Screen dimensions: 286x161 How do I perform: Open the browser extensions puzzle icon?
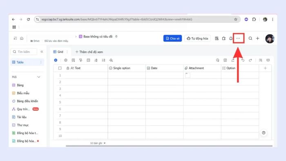[x=254, y=19]
